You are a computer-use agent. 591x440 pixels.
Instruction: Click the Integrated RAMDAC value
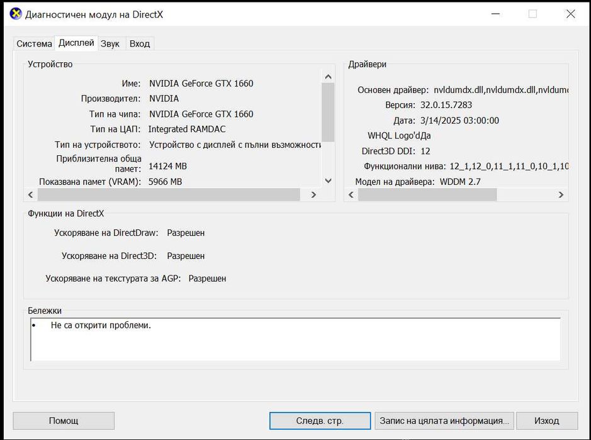click(x=187, y=129)
